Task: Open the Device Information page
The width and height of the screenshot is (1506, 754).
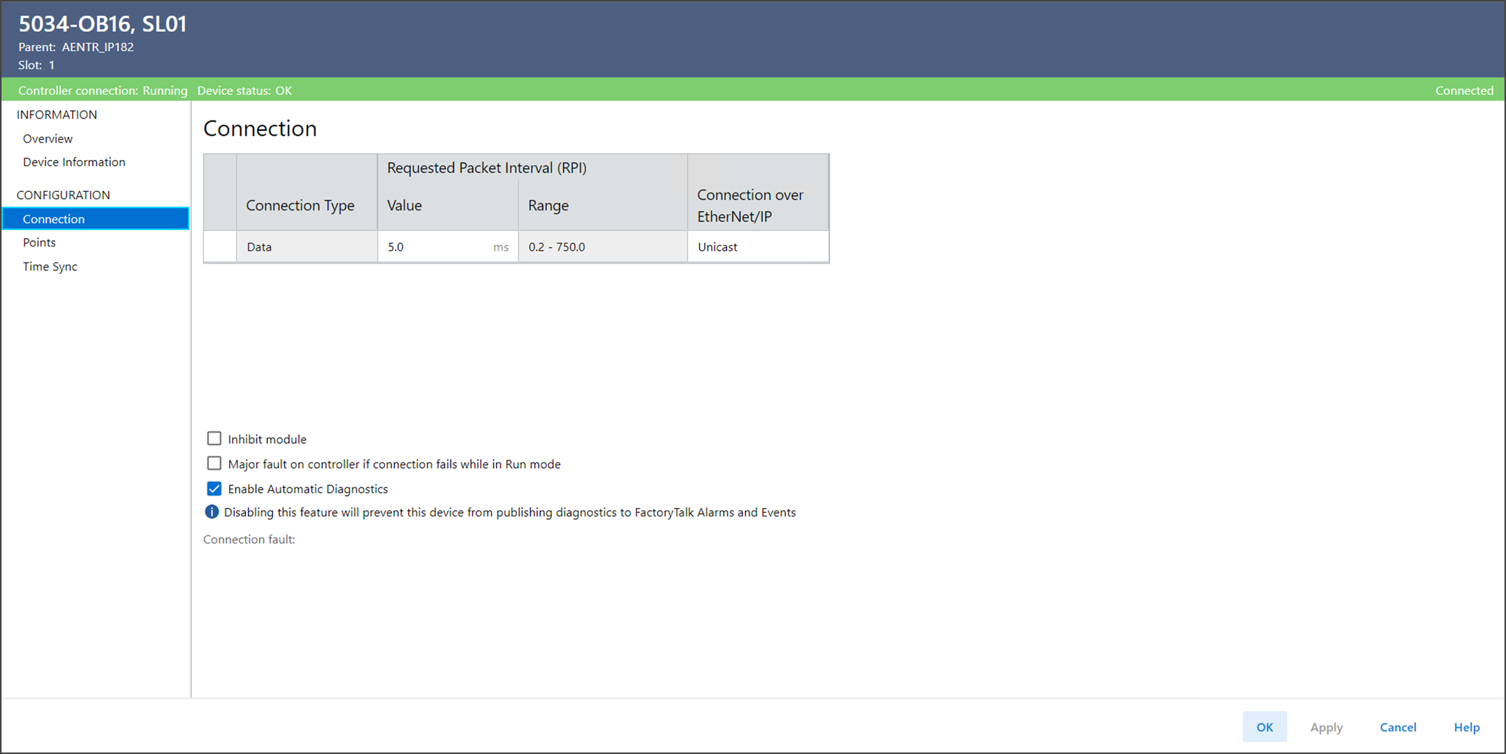Action: [x=74, y=162]
